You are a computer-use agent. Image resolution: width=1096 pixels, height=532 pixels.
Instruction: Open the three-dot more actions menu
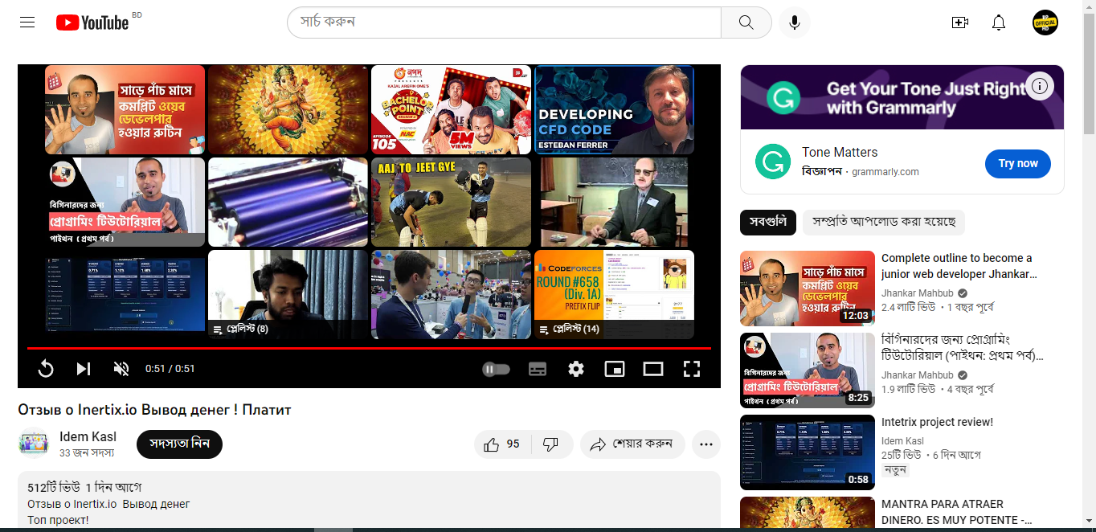706,444
